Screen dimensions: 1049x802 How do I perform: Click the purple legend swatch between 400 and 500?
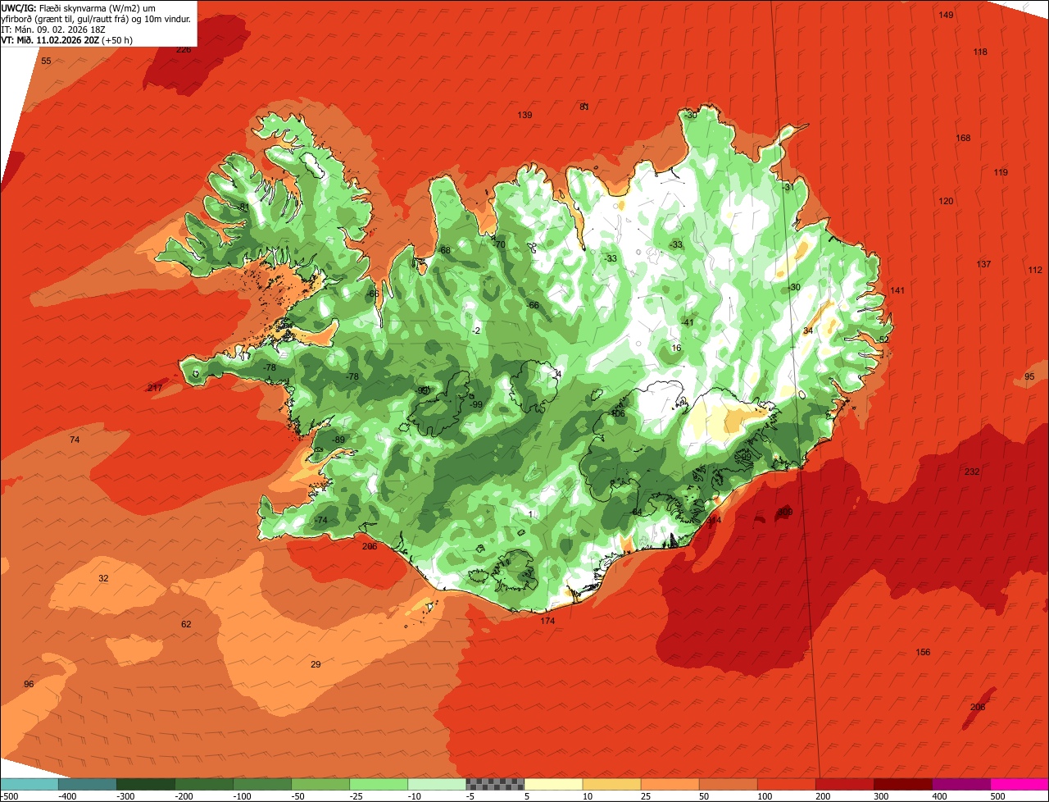point(961,784)
